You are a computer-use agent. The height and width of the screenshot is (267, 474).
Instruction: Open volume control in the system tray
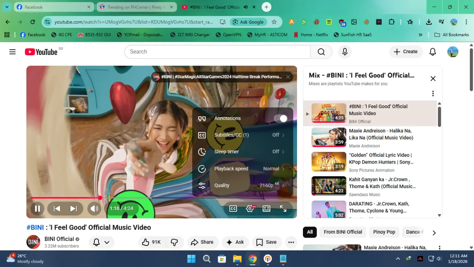click(x=439, y=258)
